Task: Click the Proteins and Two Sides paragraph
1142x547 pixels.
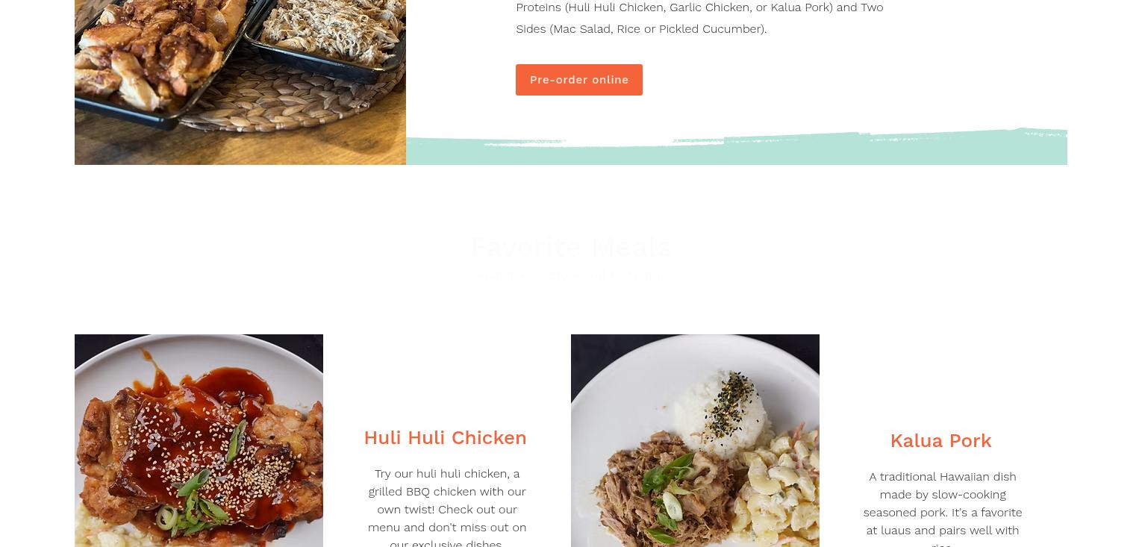Action: click(699, 18)
